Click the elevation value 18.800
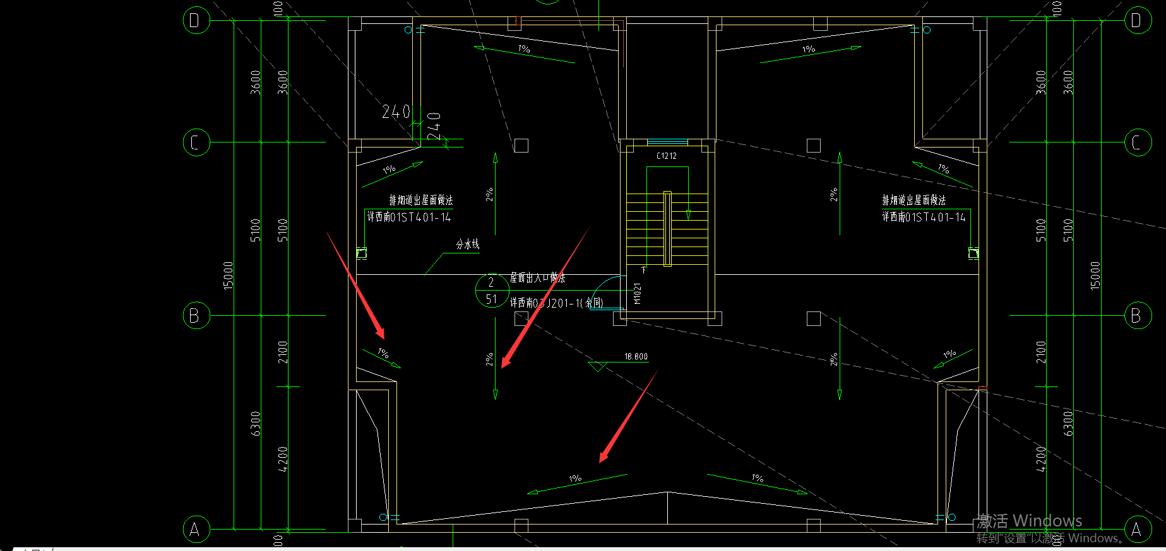 pyautogui.click(x=636, y=357)
